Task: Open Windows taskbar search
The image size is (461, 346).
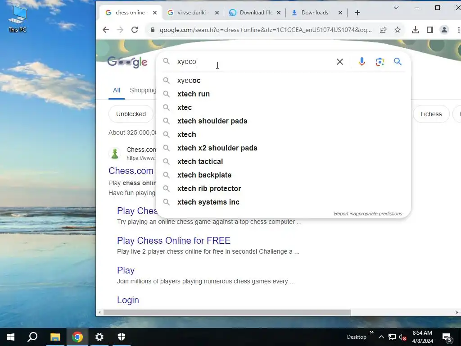Action: [x=32, y=337]
